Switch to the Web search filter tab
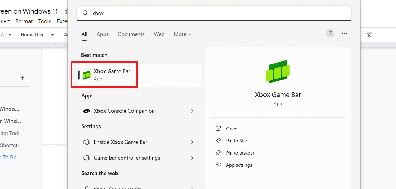396x189 pixels. 159,34
